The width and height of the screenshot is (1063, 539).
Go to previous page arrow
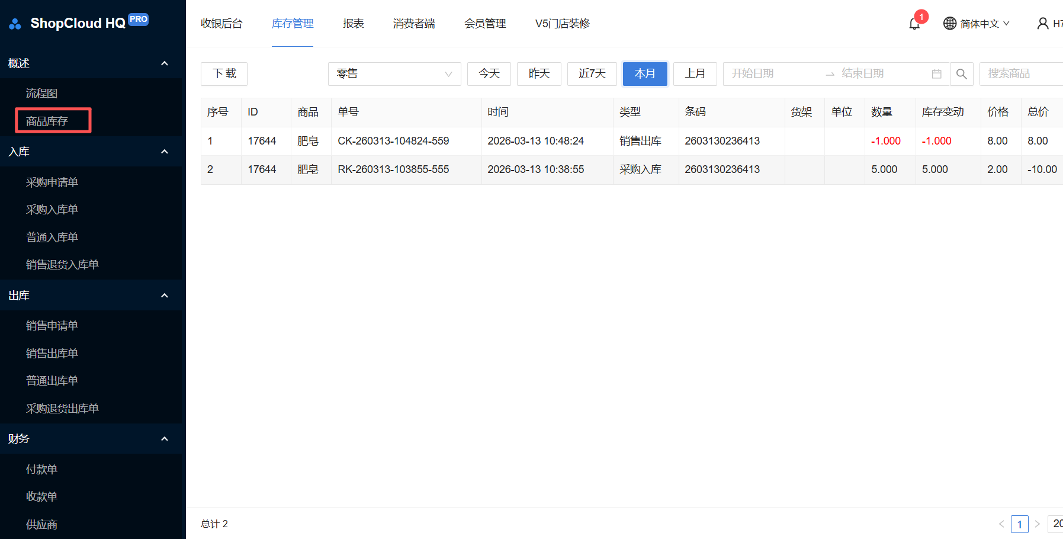(x=1001, y=524)
